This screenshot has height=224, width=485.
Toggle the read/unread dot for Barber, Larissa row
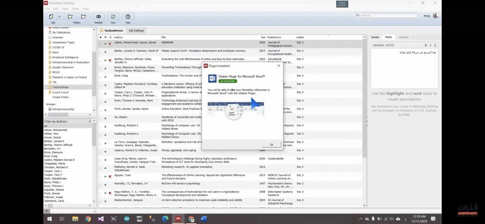[x=105, y=52]
